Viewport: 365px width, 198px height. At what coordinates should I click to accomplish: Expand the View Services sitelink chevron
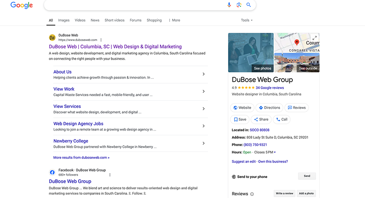(x=203, y=109)
